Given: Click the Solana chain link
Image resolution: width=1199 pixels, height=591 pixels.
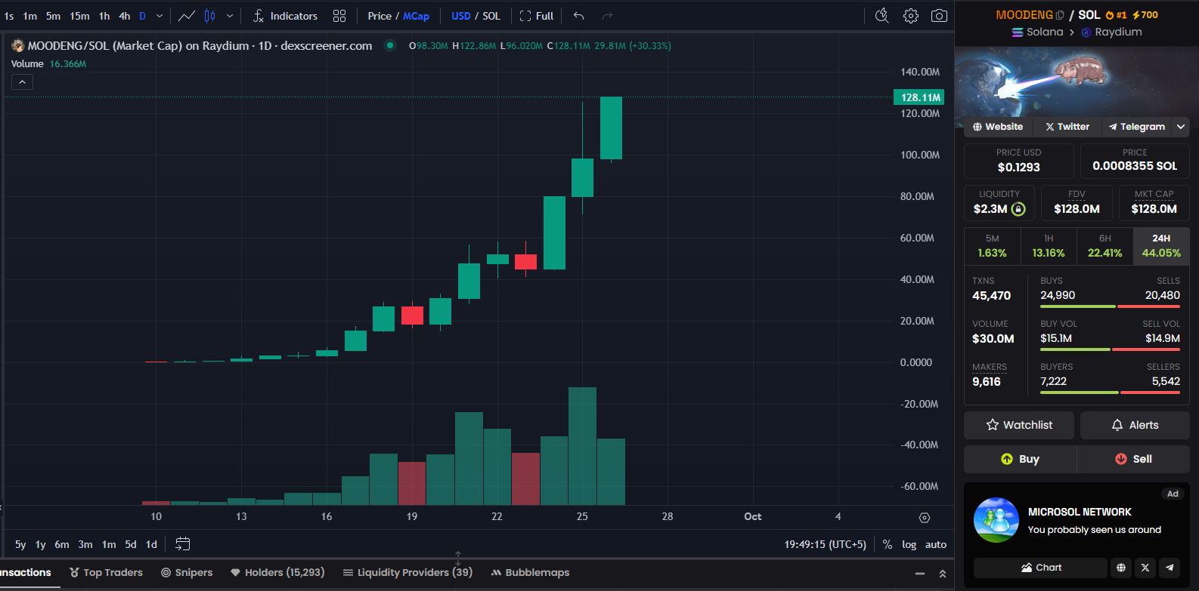Looking at the screenshot, I should coord(1038,32).
